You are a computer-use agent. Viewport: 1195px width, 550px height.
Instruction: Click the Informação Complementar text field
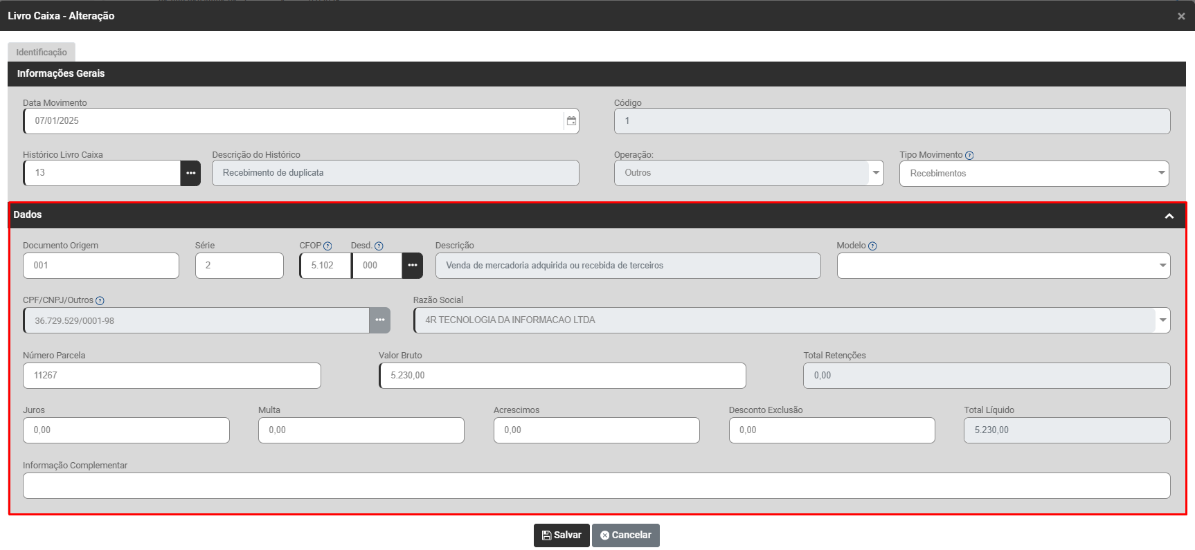(x=596, y=486)
